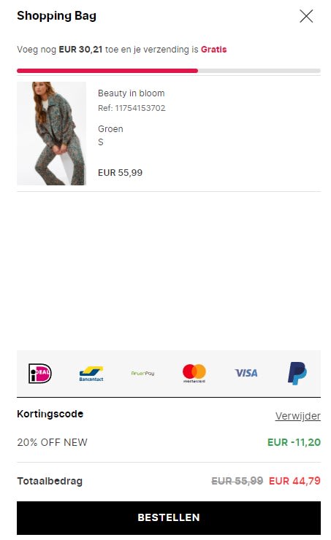
Task: Click the product reference number 11754153702
Action: coord(140,108)
